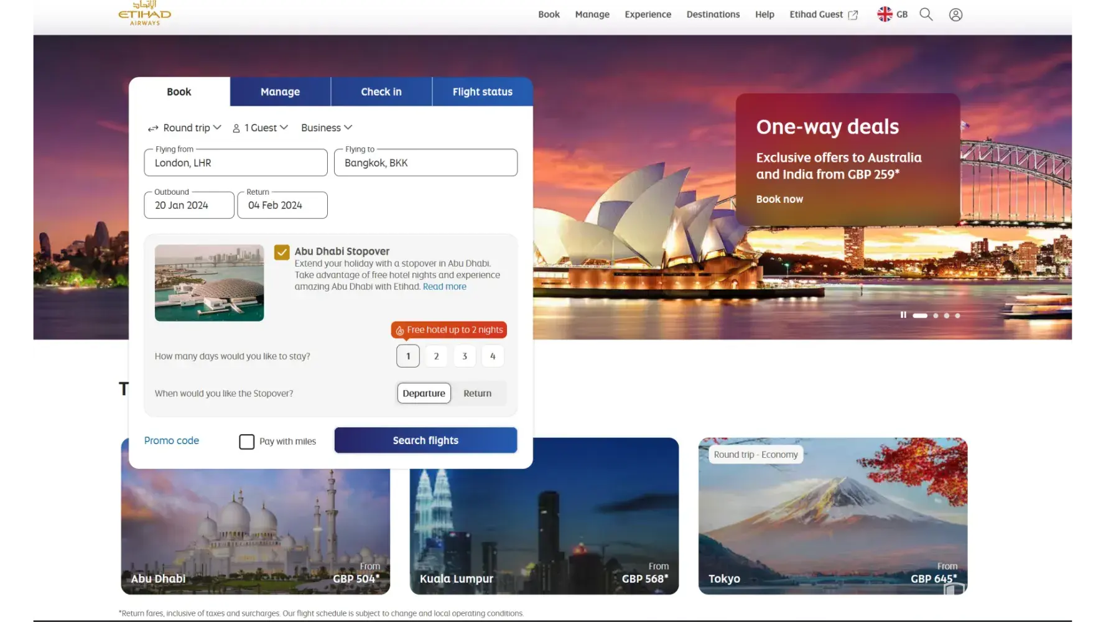
Task: Choose 3 days for stopover stay
Action: 465,356
